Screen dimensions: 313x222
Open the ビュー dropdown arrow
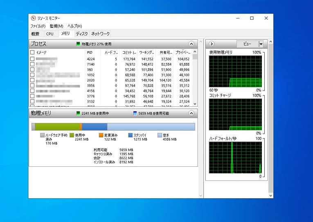pyautogui.click(x=261, y=44)
